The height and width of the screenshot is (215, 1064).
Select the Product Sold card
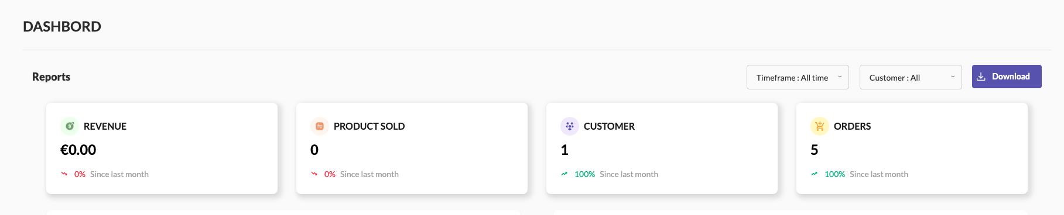[412, 148]
